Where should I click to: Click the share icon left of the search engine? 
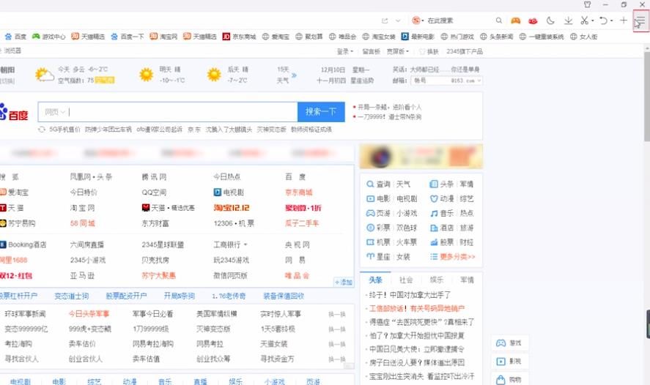(x=385, y=20)
